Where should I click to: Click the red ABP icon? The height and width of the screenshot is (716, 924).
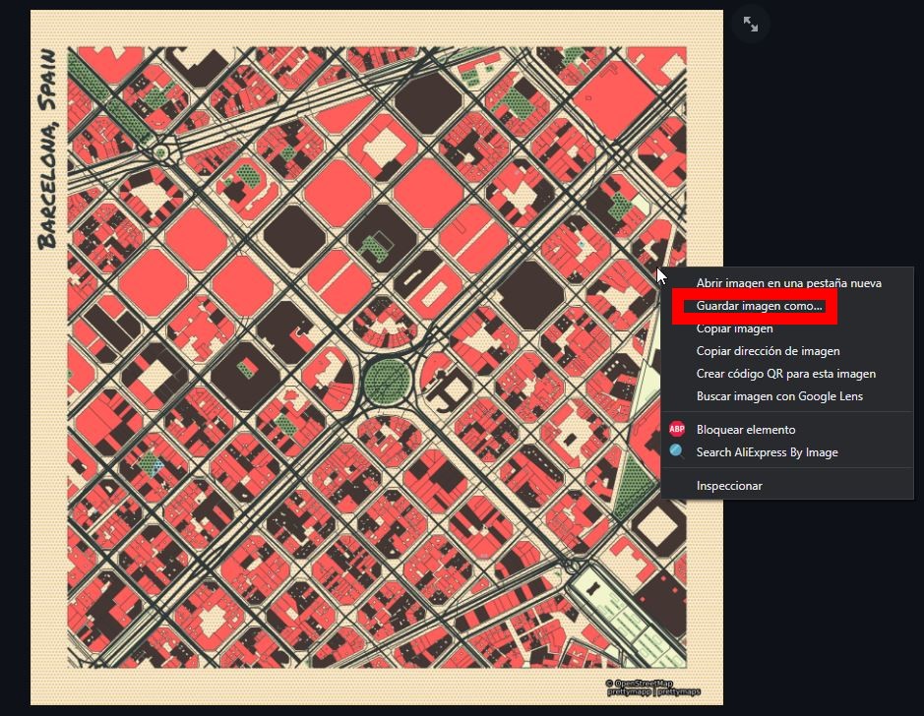[677, 430]
